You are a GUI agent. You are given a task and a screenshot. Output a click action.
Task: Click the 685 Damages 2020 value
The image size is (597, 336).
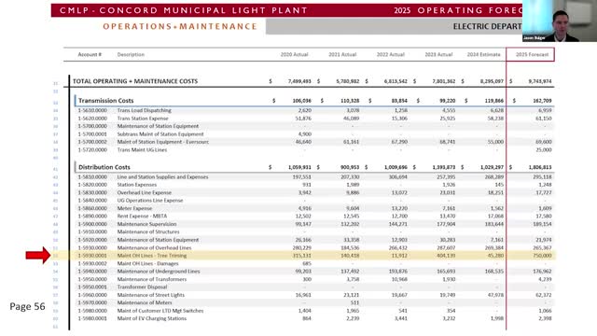click(x=307, y=263)
